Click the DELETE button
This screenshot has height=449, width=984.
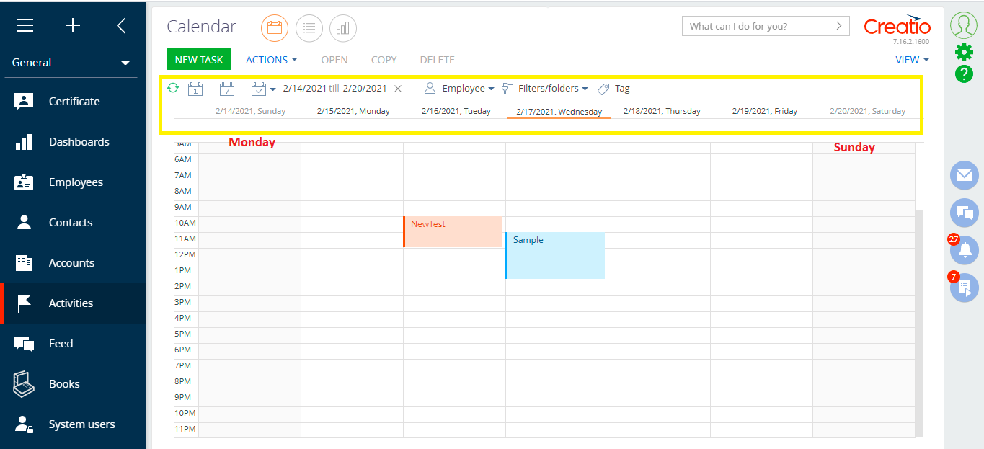point(437,60)
